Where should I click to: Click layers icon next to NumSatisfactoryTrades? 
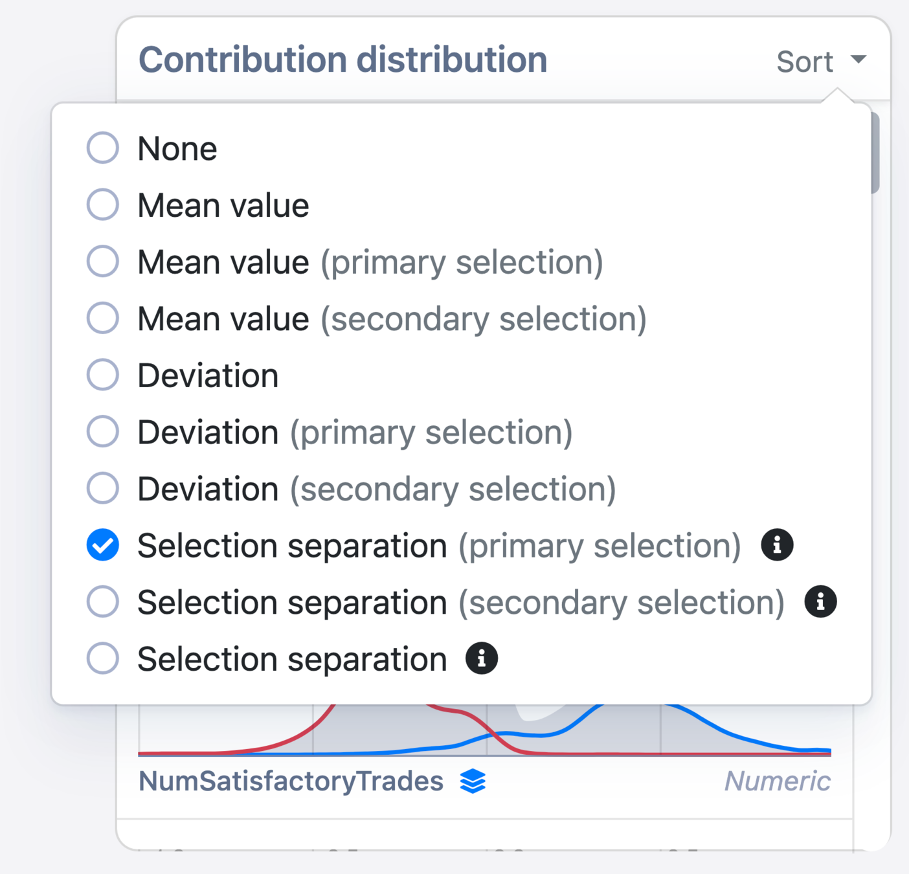click(473, 781)
